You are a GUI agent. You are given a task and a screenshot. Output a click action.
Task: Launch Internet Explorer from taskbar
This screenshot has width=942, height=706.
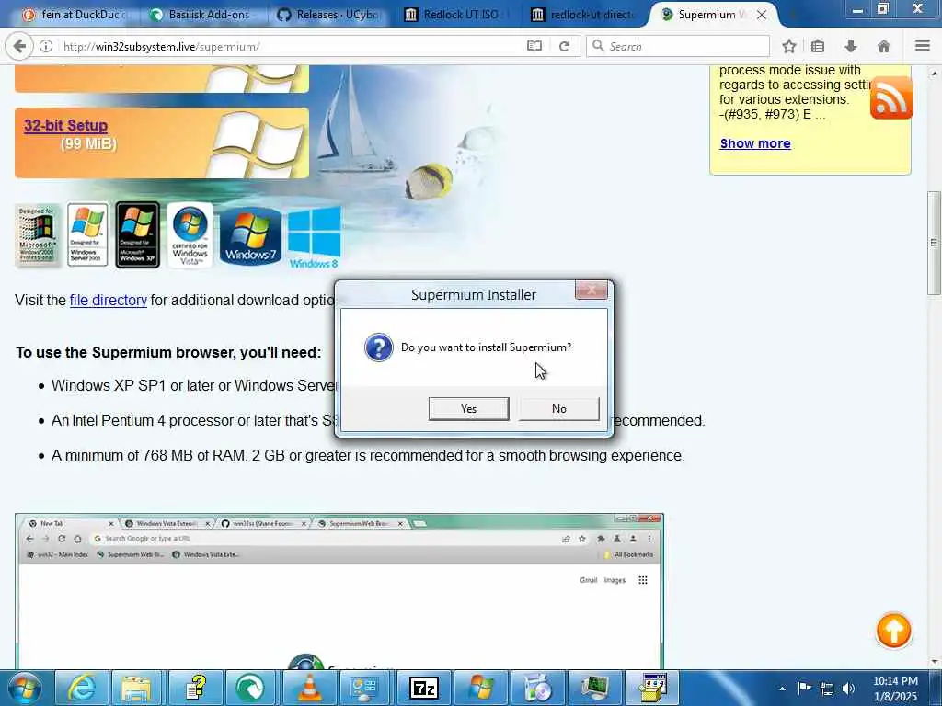click(x=81, y=688)
